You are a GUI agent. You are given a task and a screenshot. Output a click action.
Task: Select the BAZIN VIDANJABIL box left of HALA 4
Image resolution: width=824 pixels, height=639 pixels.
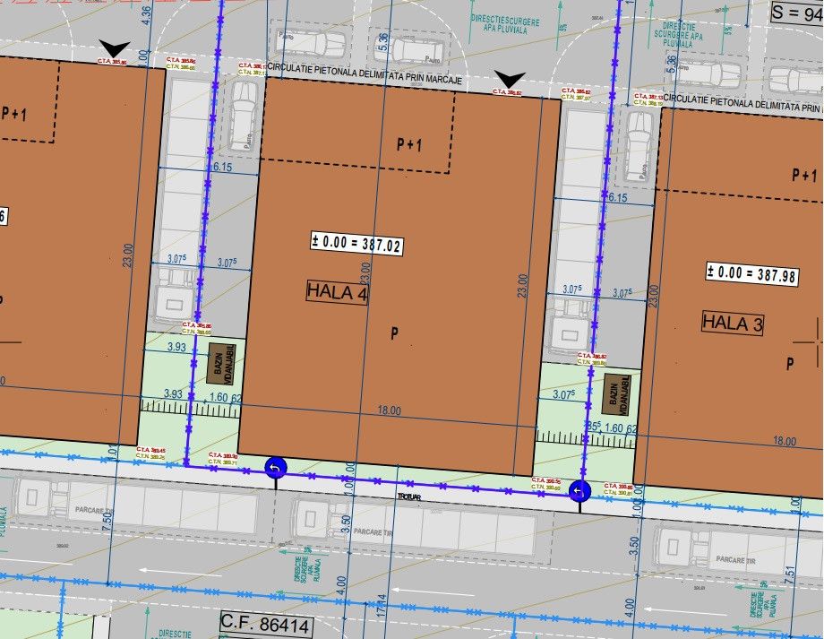coord(220,366)
